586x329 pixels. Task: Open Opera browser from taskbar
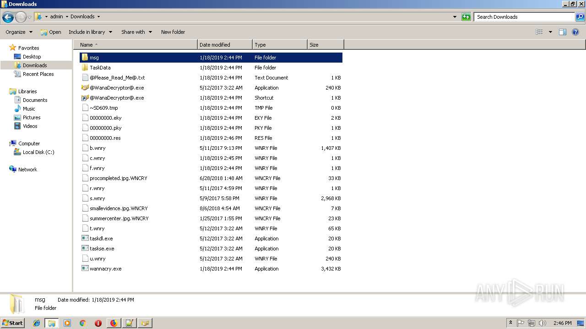98,323
